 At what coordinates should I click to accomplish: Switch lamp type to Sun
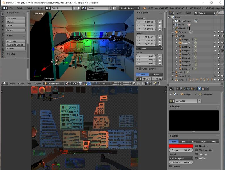184,141
